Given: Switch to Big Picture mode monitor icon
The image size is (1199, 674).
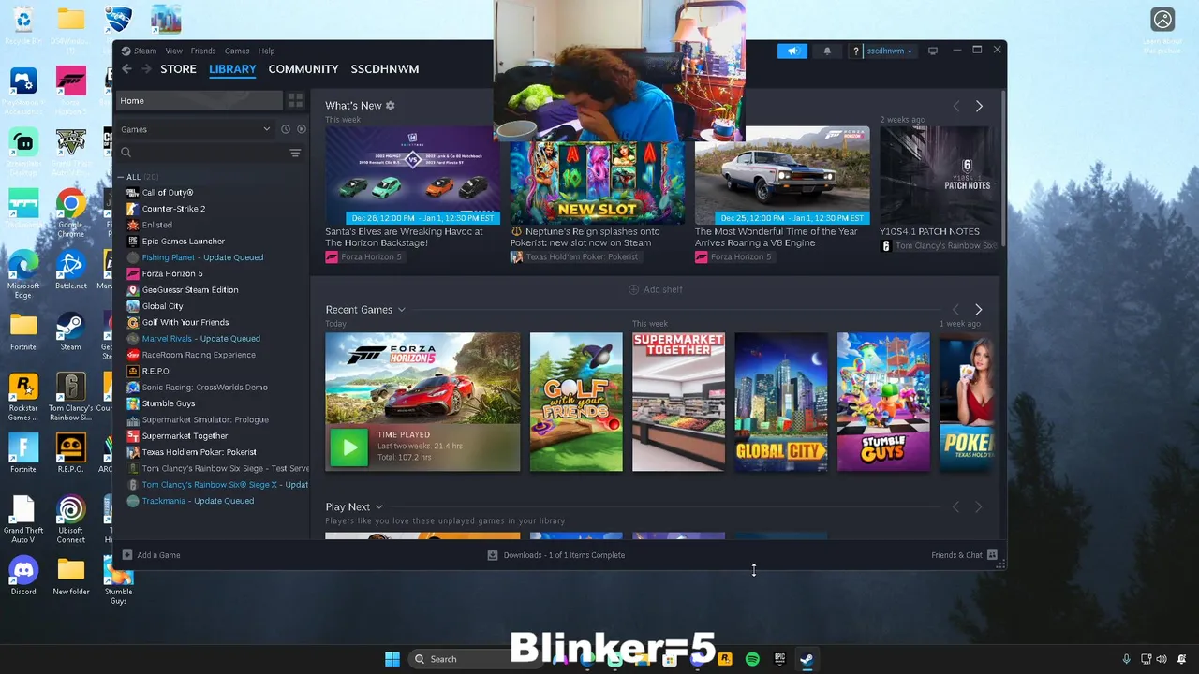Looking at the screenshot, I should point(933,51).
